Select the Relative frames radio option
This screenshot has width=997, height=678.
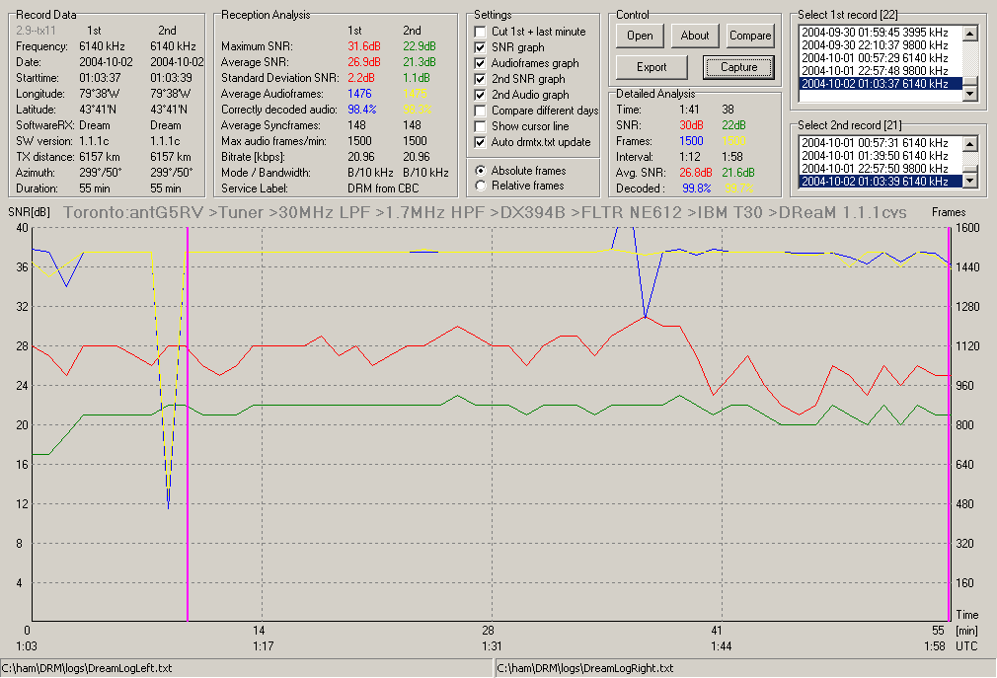[x=481, y=186]
